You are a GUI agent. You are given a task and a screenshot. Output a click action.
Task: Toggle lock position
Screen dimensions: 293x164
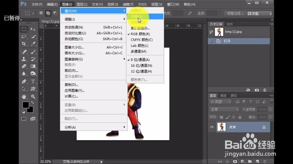[x=234, y=117]
